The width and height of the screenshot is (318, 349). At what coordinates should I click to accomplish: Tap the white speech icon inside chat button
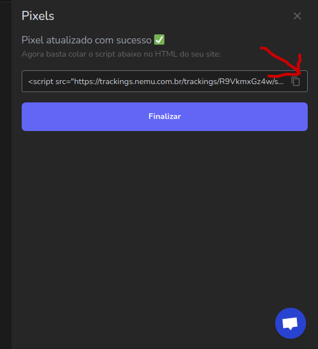click(290, 323)
